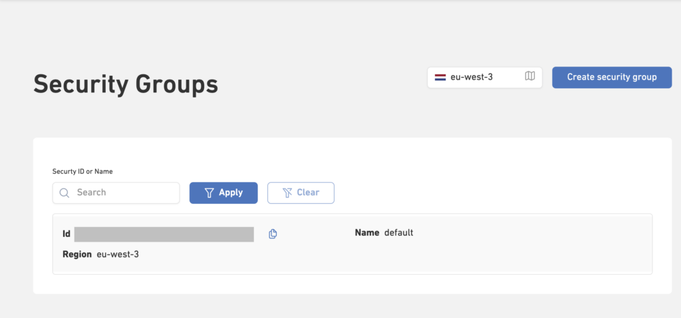Click the bold Id label

[x=67, y=234]
